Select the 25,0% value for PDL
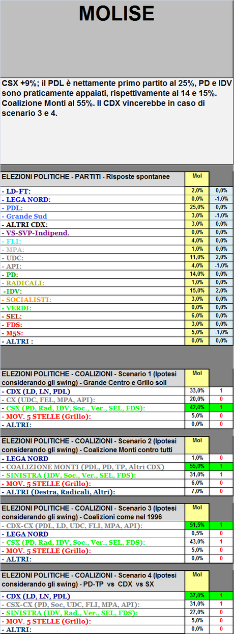 [197, 207]
